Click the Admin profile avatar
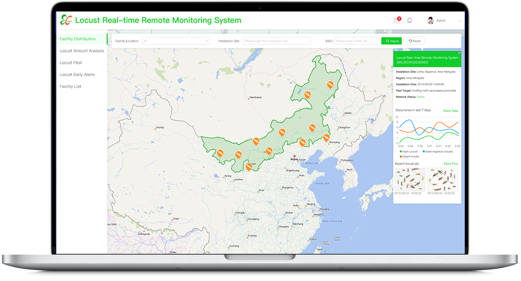 pyautogui.click(x=430, y=20)
